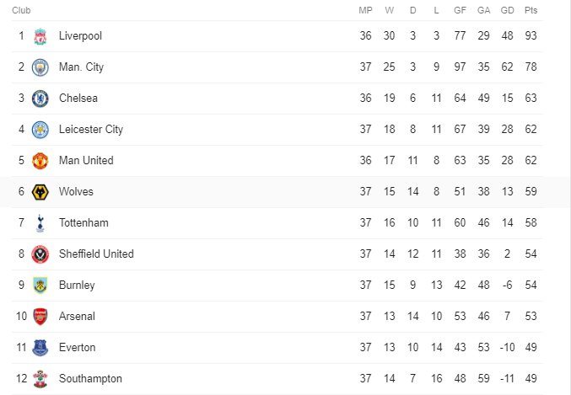Click the Leicester City crest icon
Image resolution: width=571 pixels, height=395 pixels.
tap(40, 130)
